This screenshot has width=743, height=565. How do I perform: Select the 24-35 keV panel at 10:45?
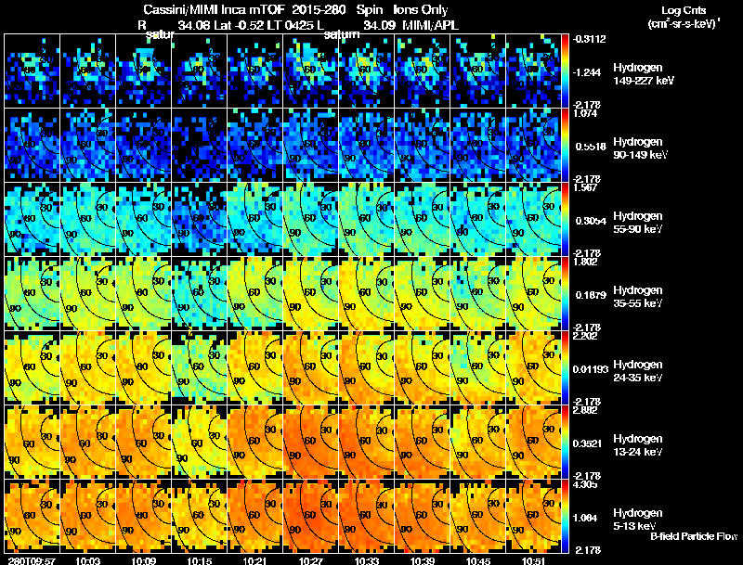[477, 368]
